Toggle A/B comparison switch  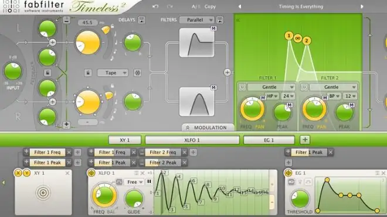(196, 6)
